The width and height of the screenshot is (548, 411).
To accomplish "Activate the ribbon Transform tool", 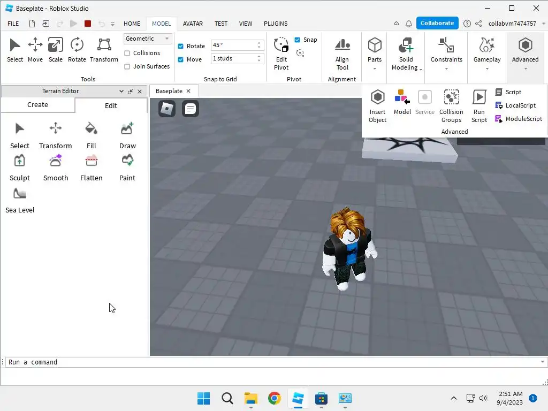I will tap(104, 50).
